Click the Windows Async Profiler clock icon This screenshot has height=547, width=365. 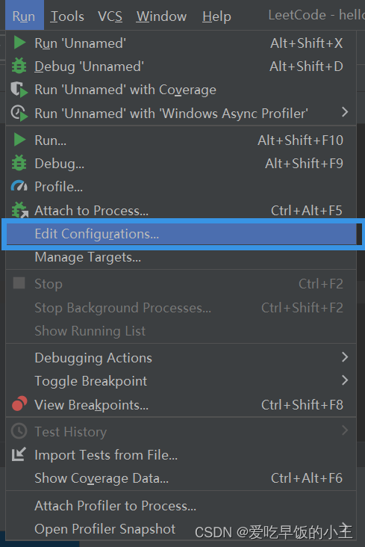pos(19,114)
